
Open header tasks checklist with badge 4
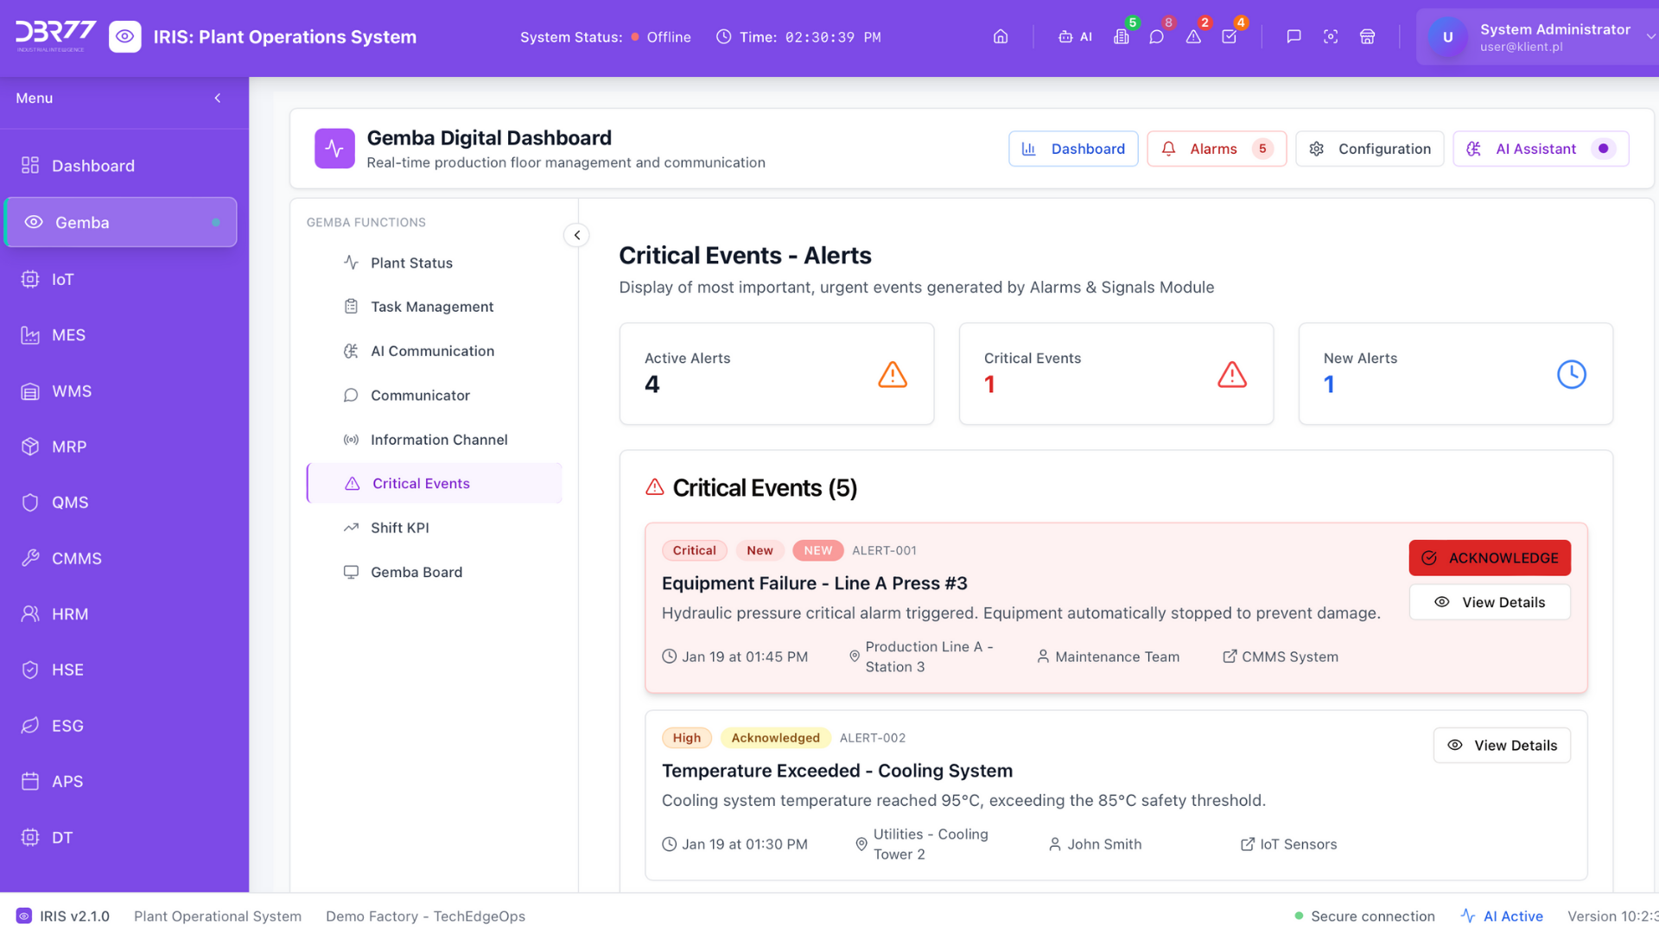click(x=1230, y=37)
